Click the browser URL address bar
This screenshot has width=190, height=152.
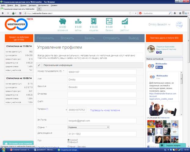[77, 13]
